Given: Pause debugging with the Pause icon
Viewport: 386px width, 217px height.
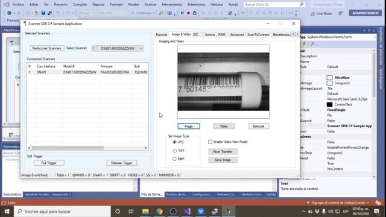Looking at the screenshot, I should (182, 13).
